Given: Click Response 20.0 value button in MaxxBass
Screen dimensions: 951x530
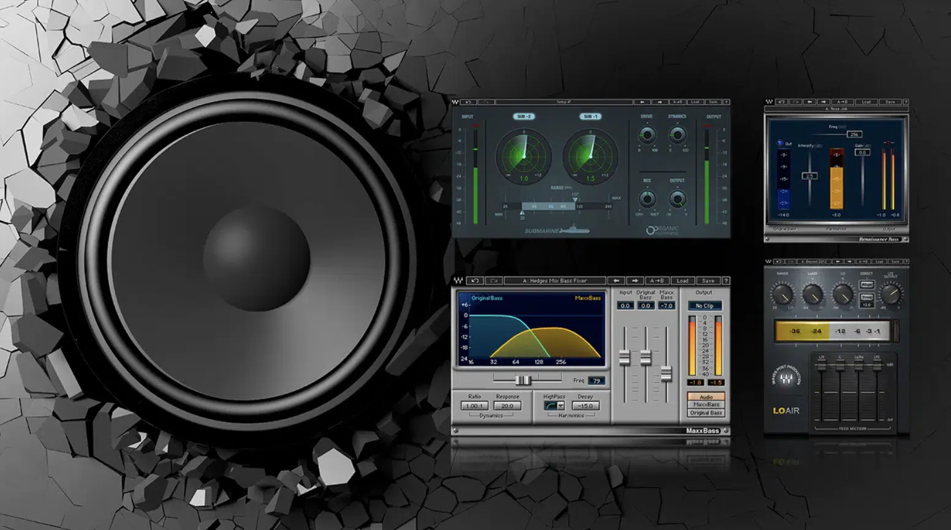Looking at the screenshot, I should [x=507, y=406].
